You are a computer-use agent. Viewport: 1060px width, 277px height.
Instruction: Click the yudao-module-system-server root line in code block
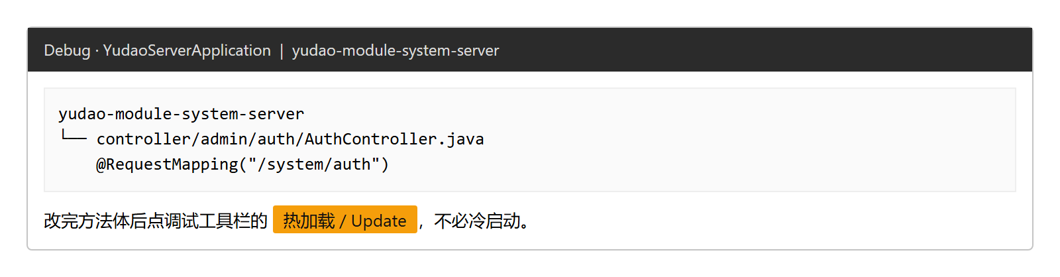click(x=182, y=114)
